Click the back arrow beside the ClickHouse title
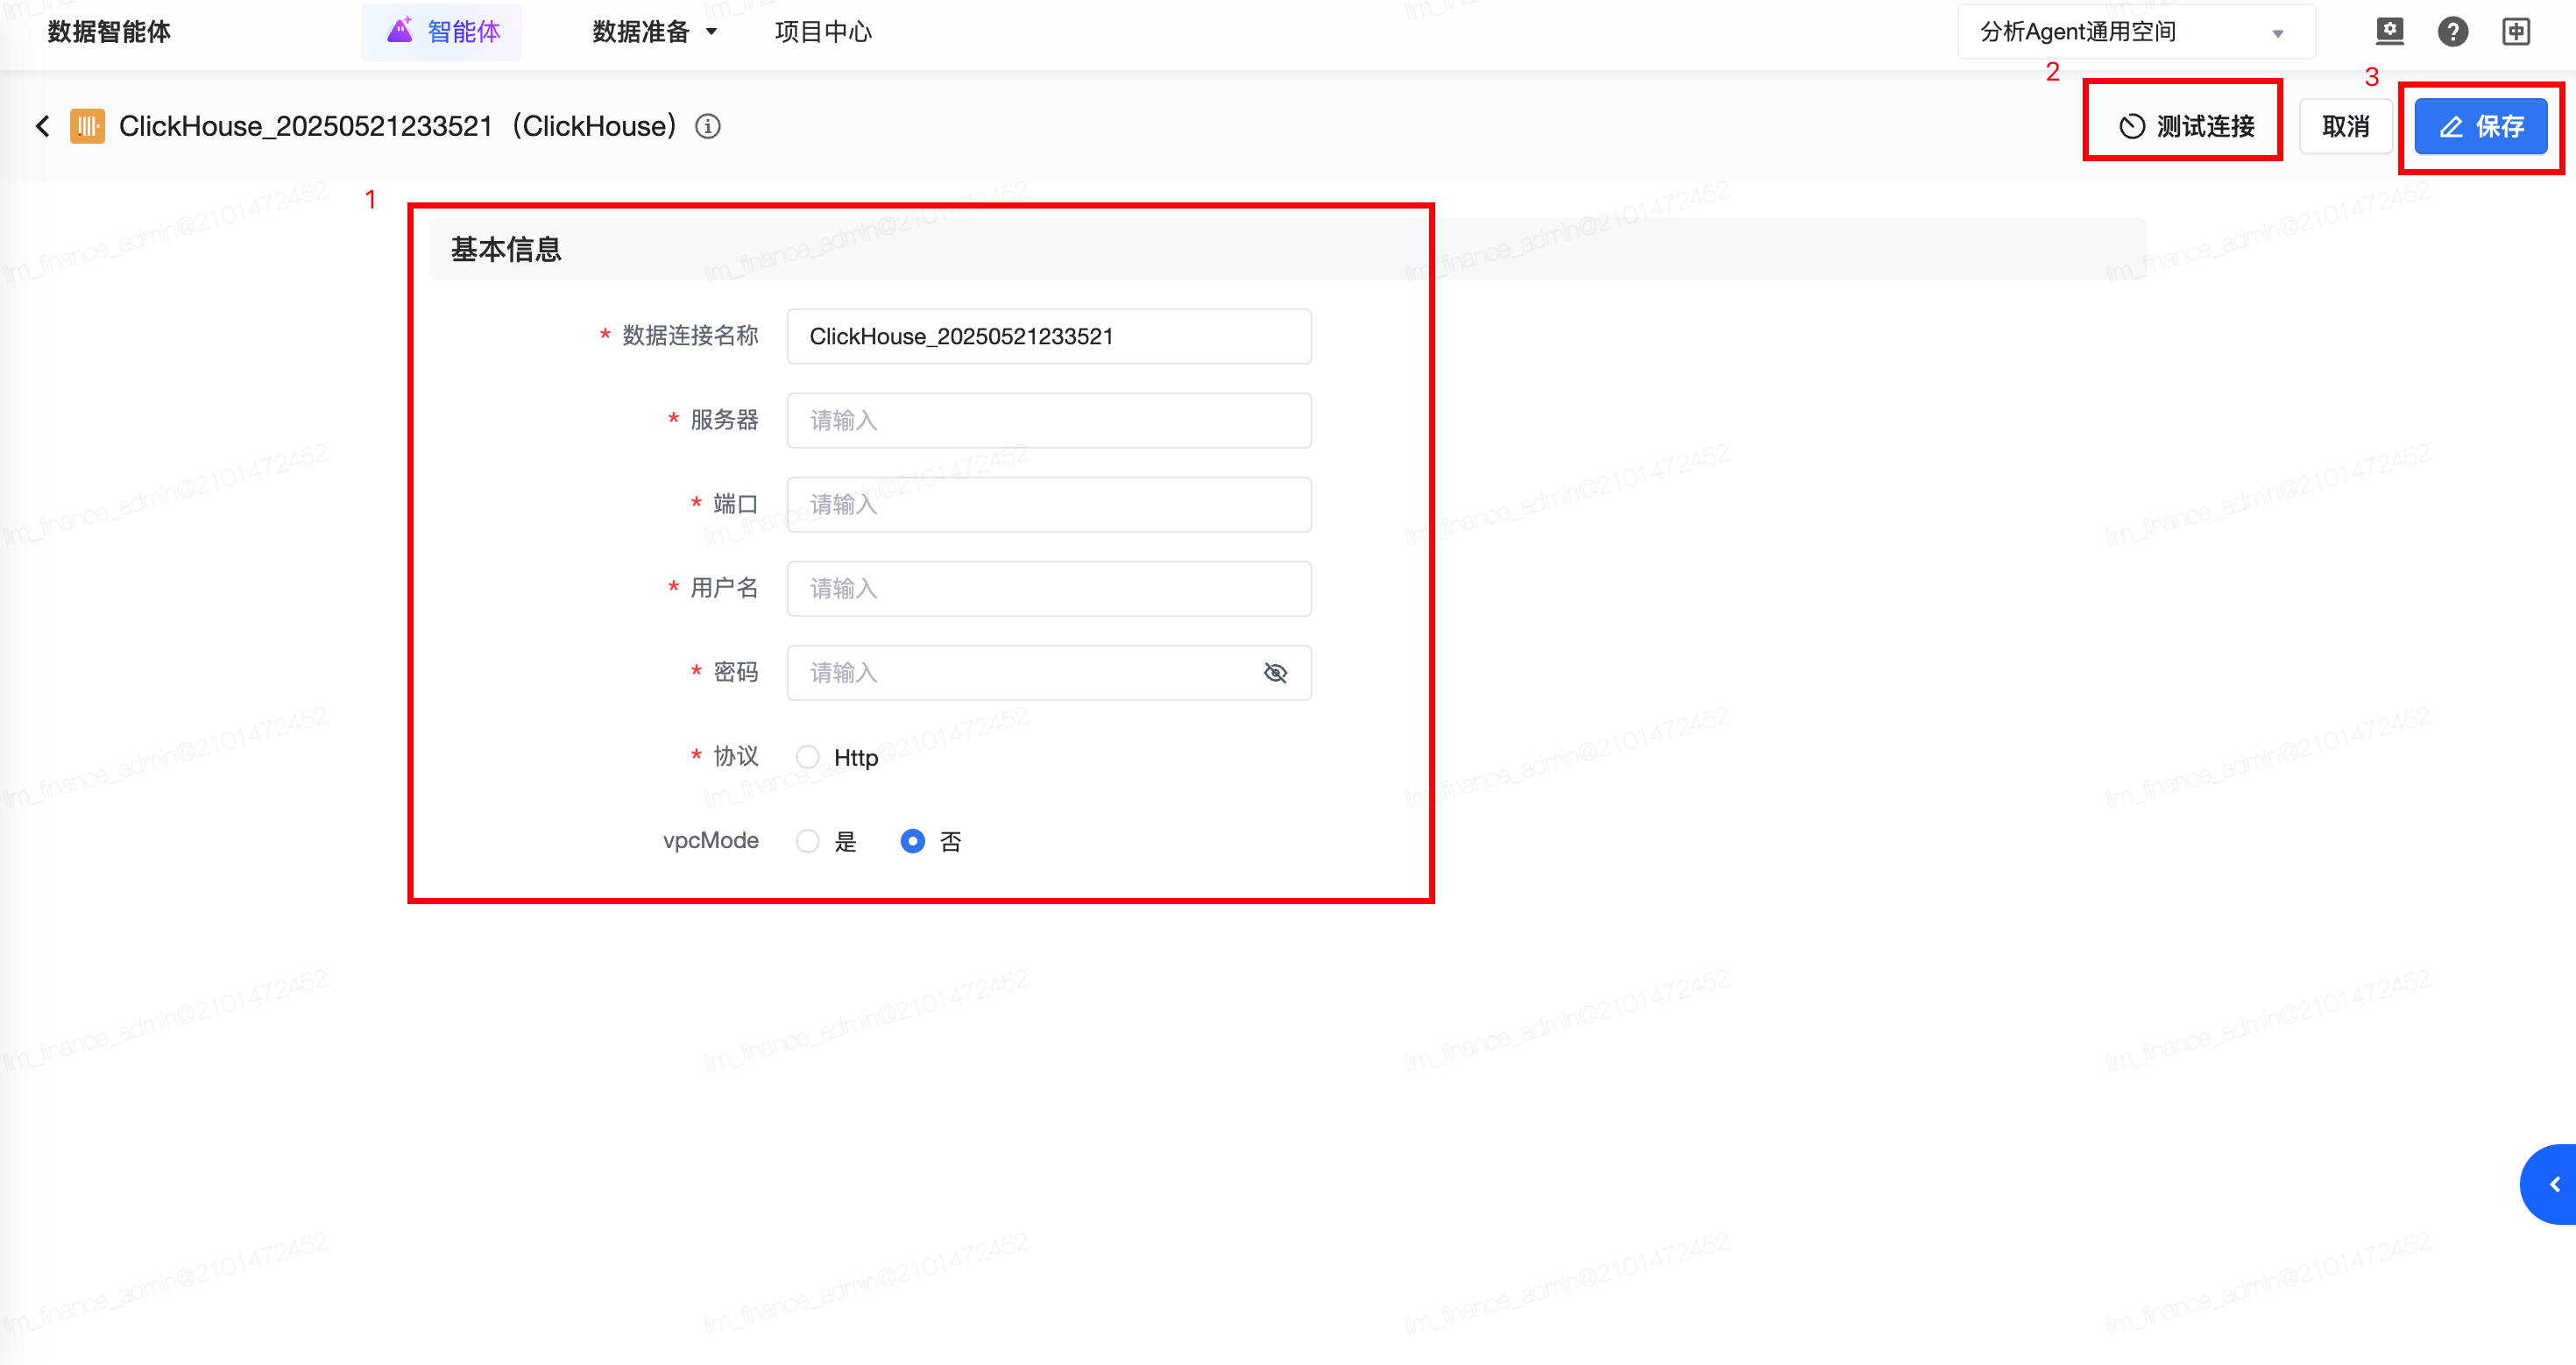This screenshot has width=2576, height=1365. tap(42, 126)
